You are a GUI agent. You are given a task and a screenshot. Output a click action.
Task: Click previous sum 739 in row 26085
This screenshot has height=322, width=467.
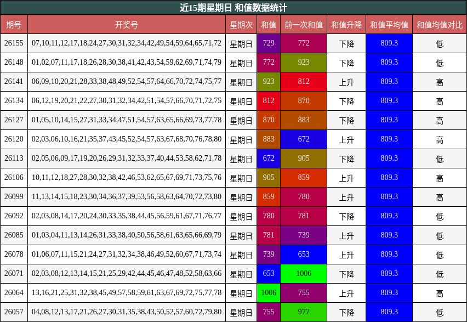(304, 235)
